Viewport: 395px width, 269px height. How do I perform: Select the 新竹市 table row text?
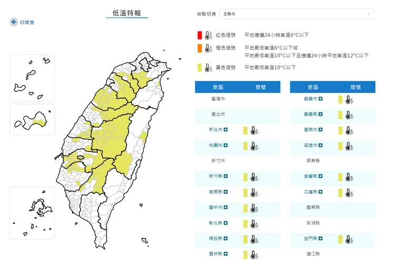(218, 161)
